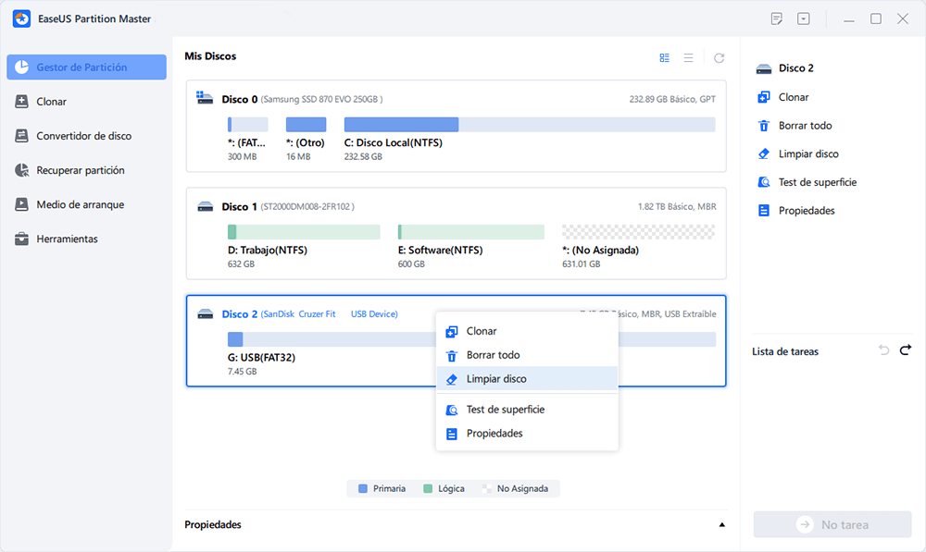This screenshot has height=552, width=926.
Task: Click the Mis Discos heading
Action: 210,56
